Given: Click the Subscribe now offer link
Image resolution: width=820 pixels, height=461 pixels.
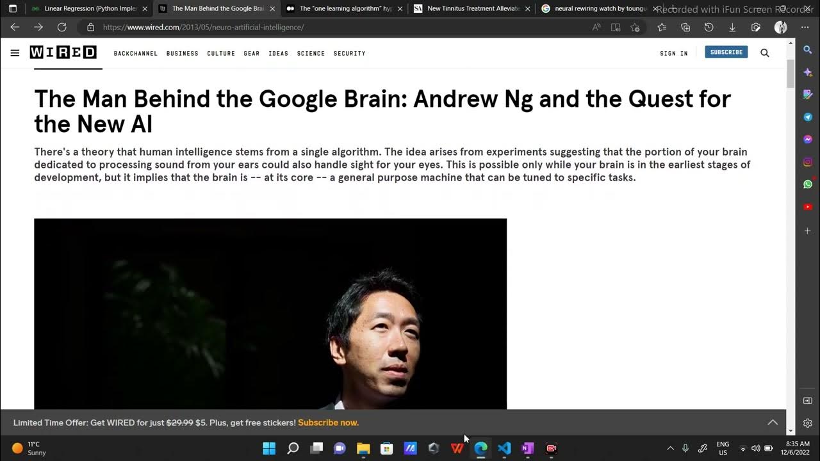Looking at the screenshot, I should coord(328,423).
